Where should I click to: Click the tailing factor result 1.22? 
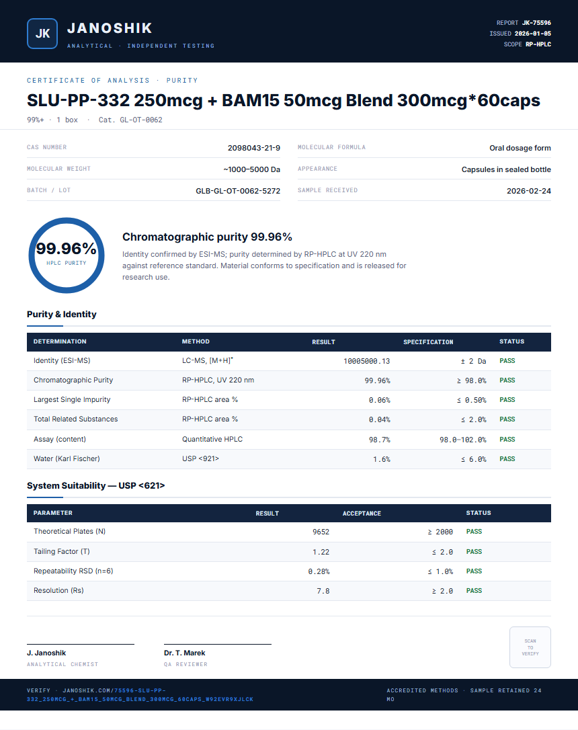click(x=321, y=552)
